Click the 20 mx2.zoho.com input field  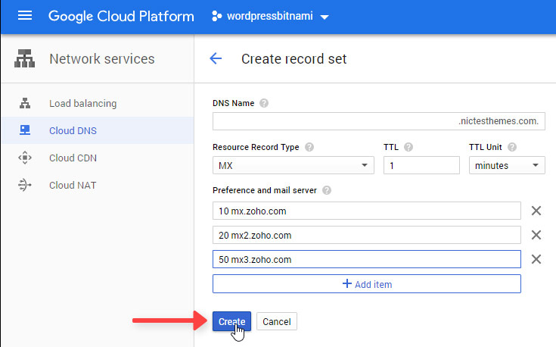367,235
